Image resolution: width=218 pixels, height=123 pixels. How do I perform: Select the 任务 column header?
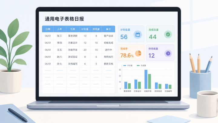tap(73, 29)
